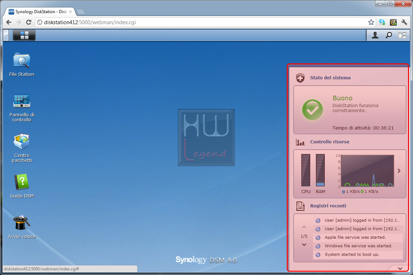Maximize the Chrome window
Viewport: 413px width, 275px height.
[x=390, y=4]
